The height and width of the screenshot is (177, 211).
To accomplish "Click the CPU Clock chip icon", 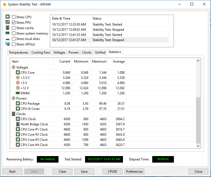I will click(x=18, y=119).
